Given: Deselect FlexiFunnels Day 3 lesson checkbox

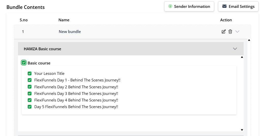Looking at the screenshot, I should pyautogui.click(x=29, y=93).
